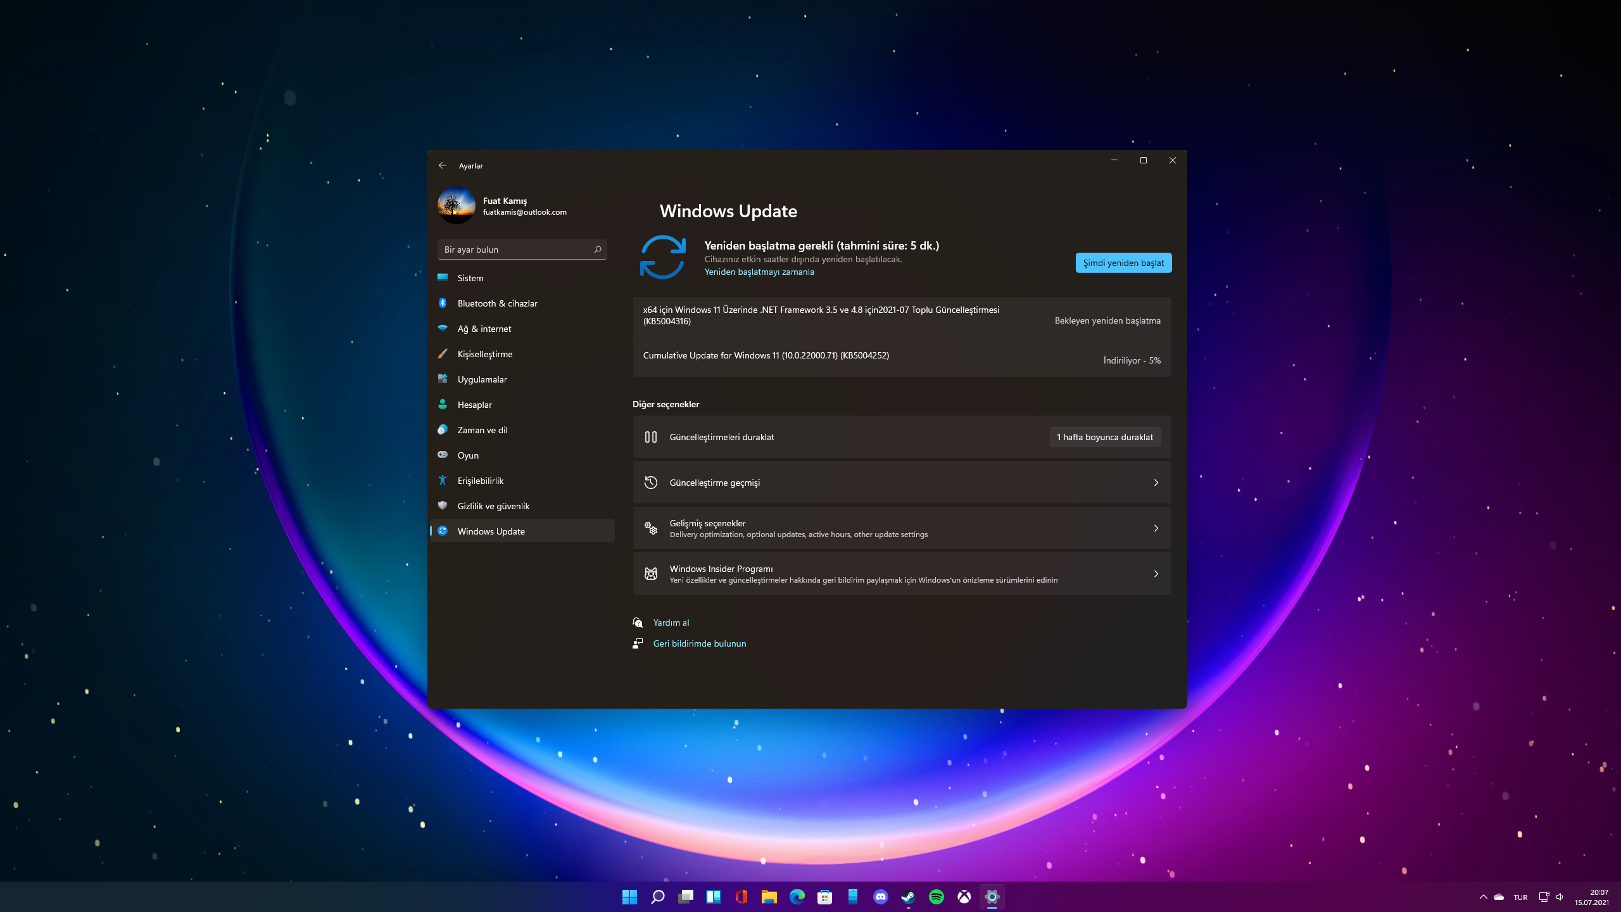The width and height of the screenshot is (1621, 912).
Task: Open Bluetooth & cihazlar category
Action: click(522, 303)
